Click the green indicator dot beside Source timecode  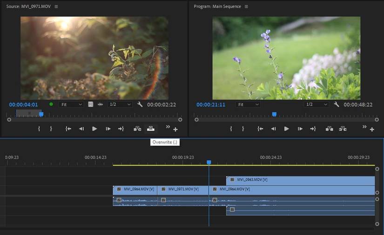pyautogui.click(x=51, y=104)
